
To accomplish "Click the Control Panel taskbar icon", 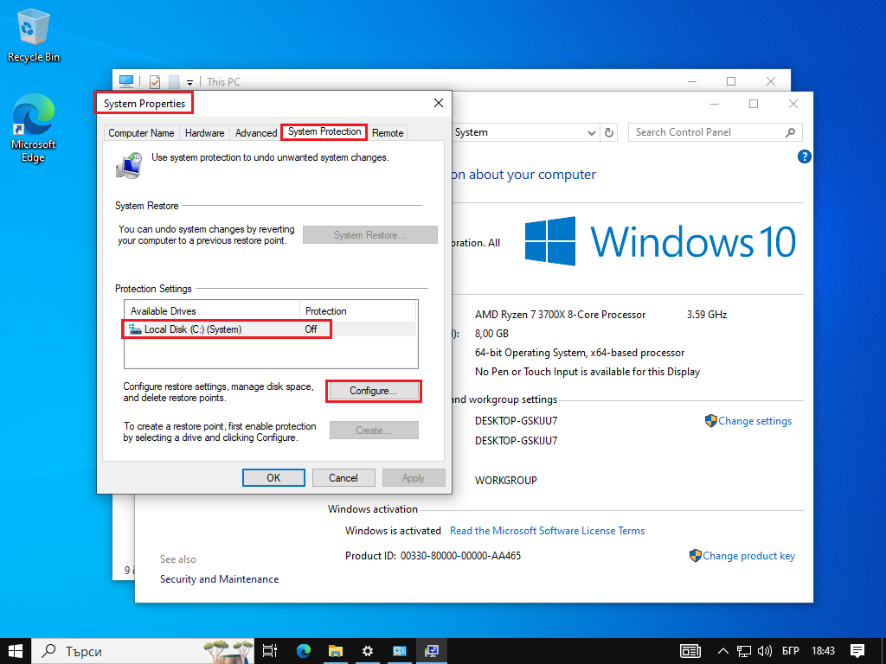I will point(400,651).
